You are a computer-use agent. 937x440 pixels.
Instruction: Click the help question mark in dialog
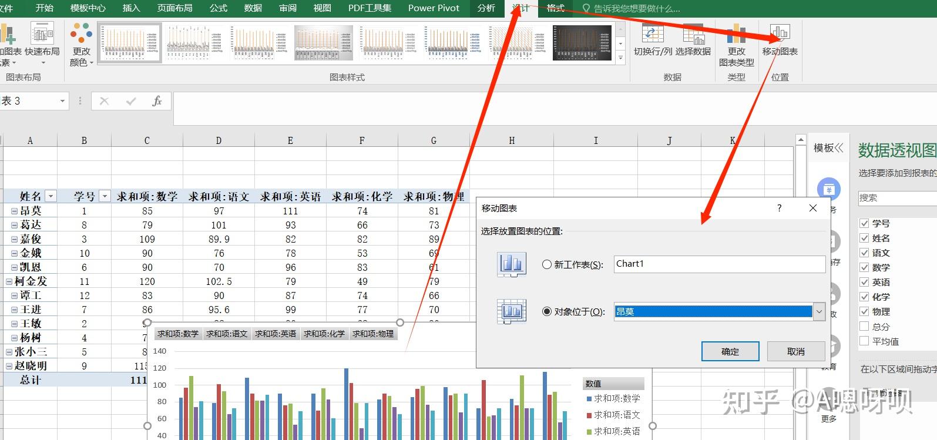[x=780, y=208]
